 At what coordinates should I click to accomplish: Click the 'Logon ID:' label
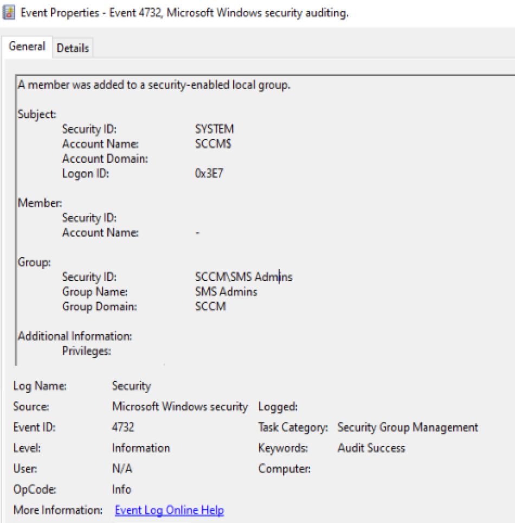click(85, 174)
